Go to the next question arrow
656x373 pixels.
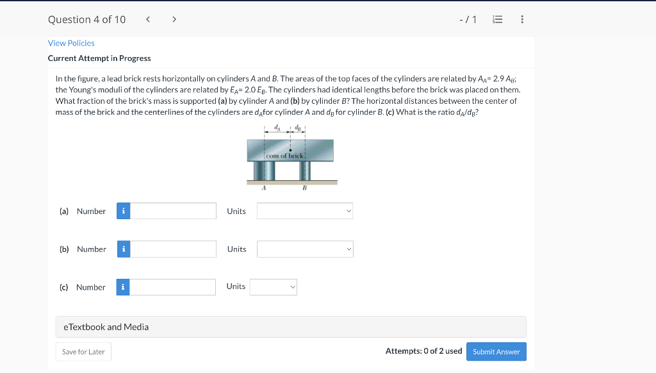point(174,19)
